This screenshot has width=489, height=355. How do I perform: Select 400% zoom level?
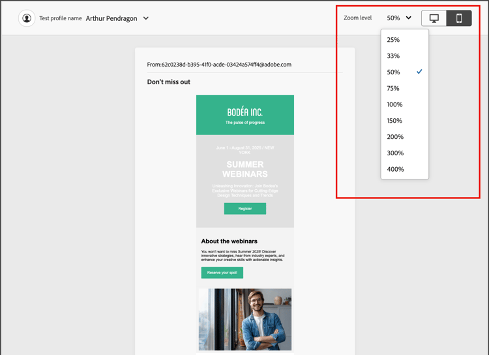pos(404,170)
